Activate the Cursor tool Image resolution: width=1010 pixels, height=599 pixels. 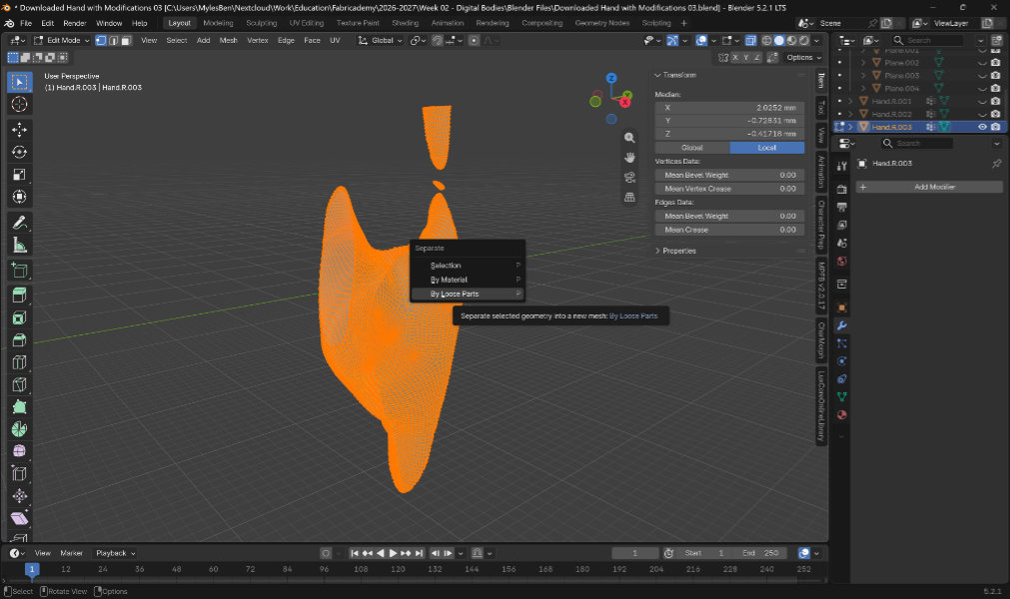point(19,104)
